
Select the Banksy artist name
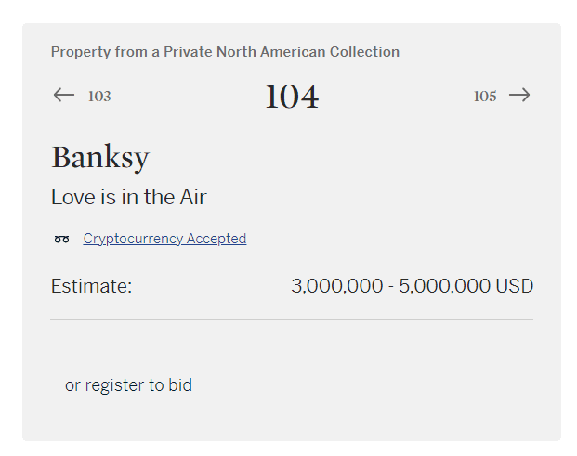point(100,157)
